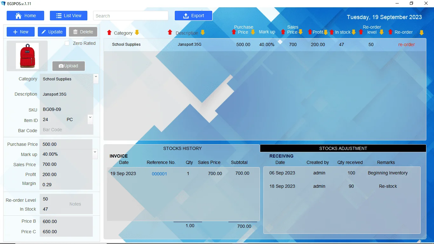Create a New item
Screen dimensions: 434x244
pyautogui.click(x=21, y=32)
